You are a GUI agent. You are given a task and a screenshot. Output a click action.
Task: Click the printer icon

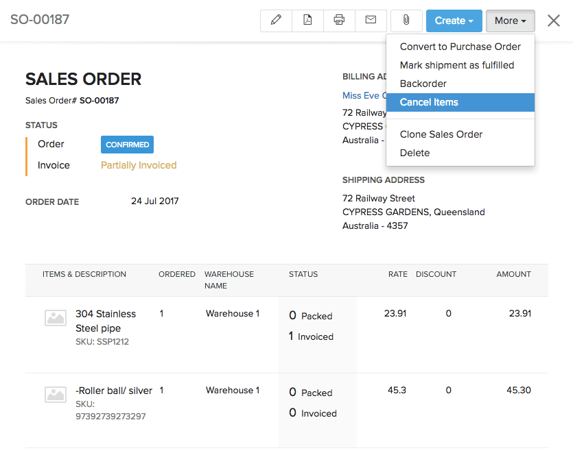(339, 21)
